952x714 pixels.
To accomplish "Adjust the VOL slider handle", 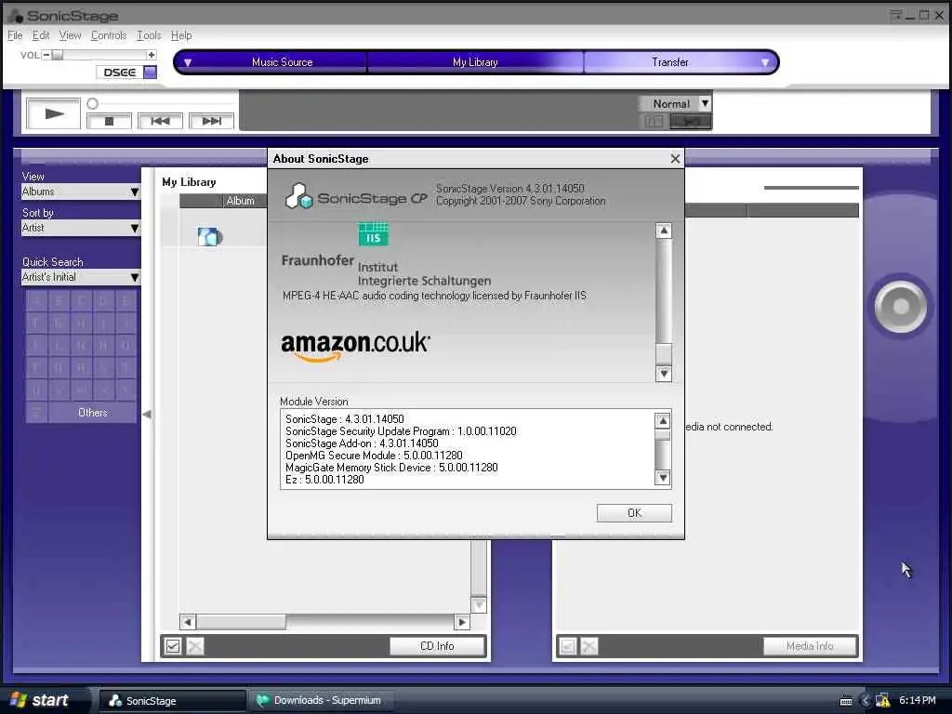I will [58, 55].
